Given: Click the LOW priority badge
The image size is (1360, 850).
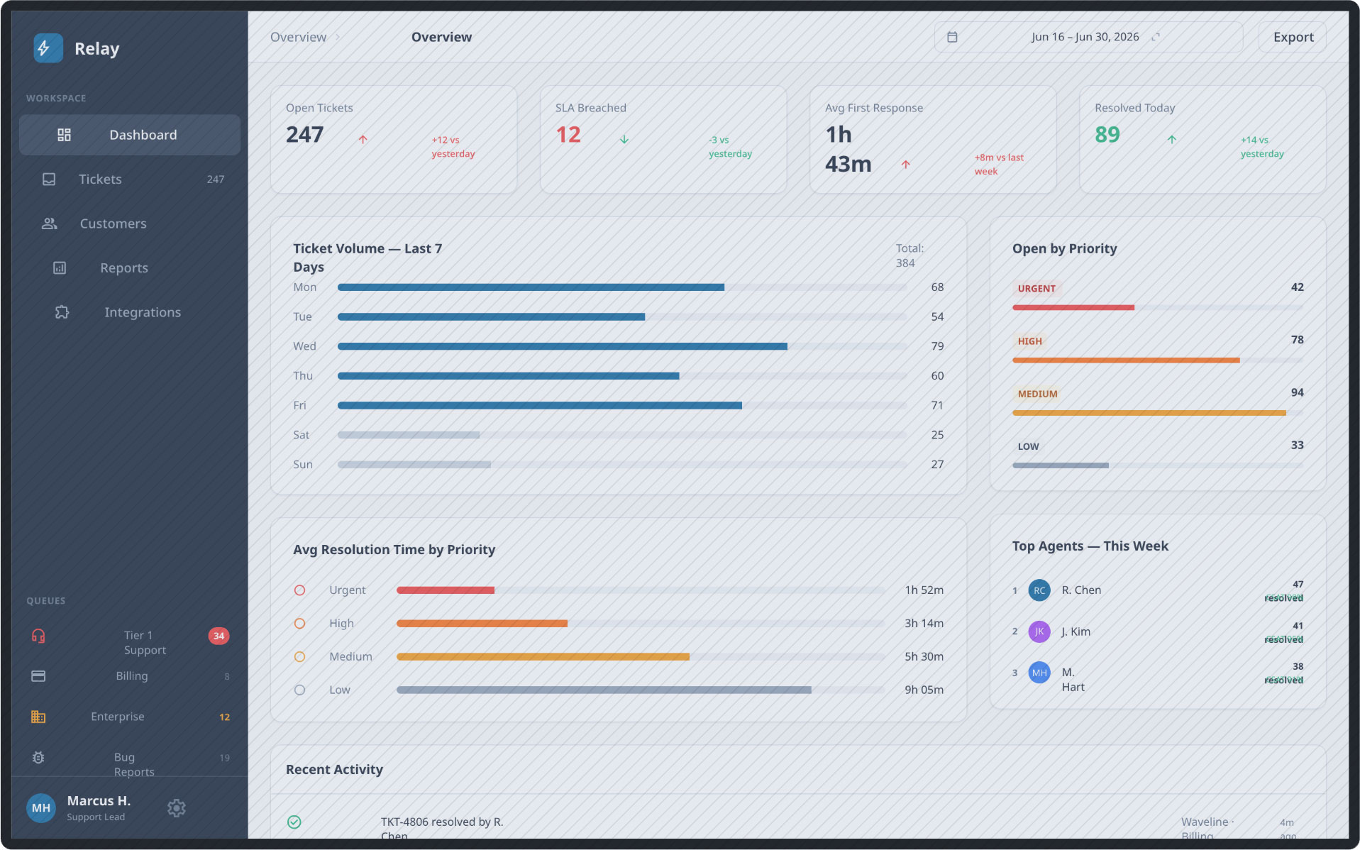Looking at the screenshot, I should 1028,446.
